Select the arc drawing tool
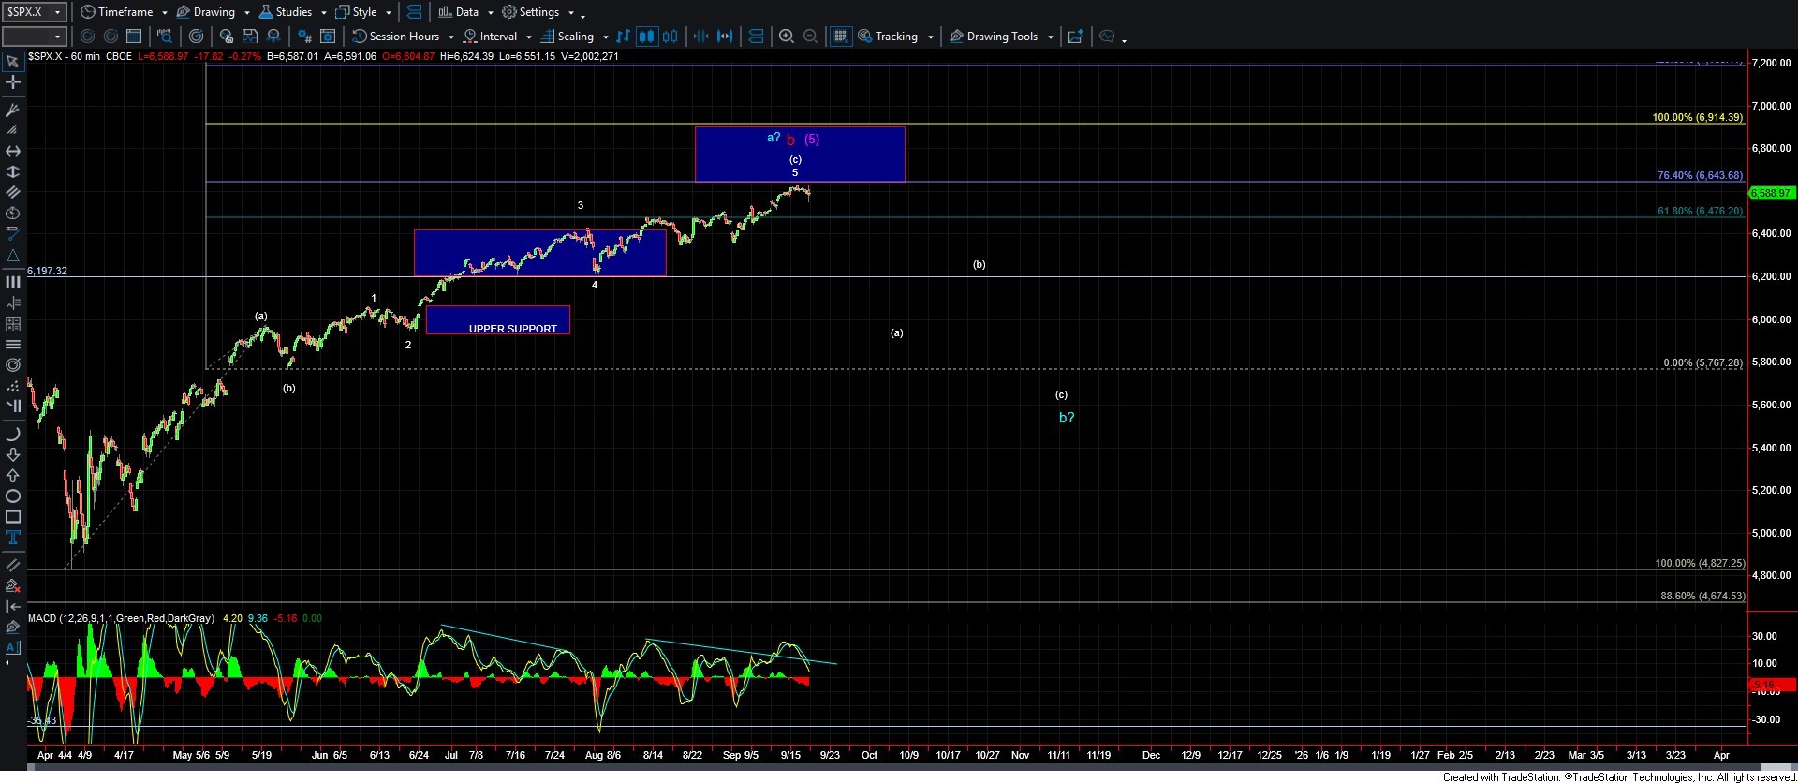1798x783 pixels. coord(13,434)
